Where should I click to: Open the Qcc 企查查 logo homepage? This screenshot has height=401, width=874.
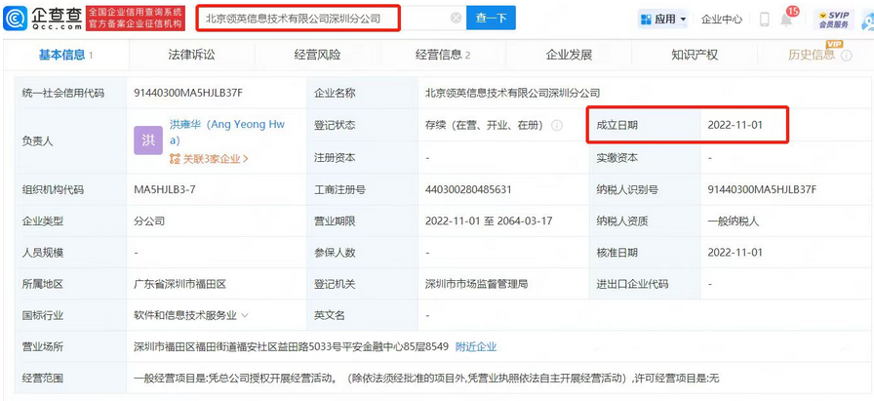tap(44, 19)
